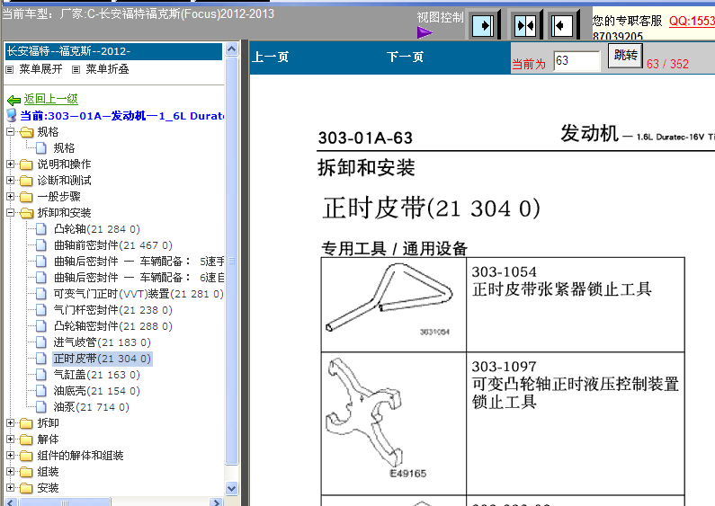Open 正时皮带(21 304 0) tree item
Screen dimensions: 715x506
click(x=103, y=359)
